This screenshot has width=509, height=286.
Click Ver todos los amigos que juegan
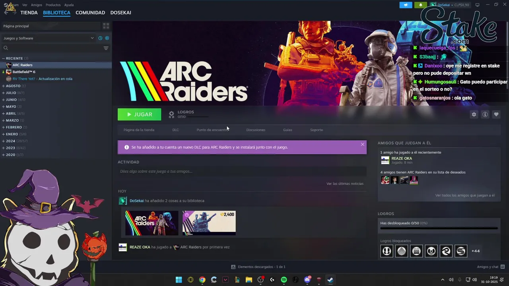[x=465, y=195]
